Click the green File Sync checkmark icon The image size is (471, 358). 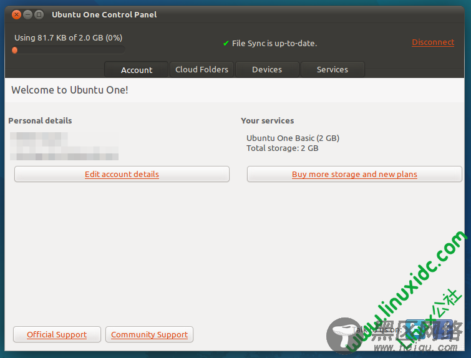point(226,43)
